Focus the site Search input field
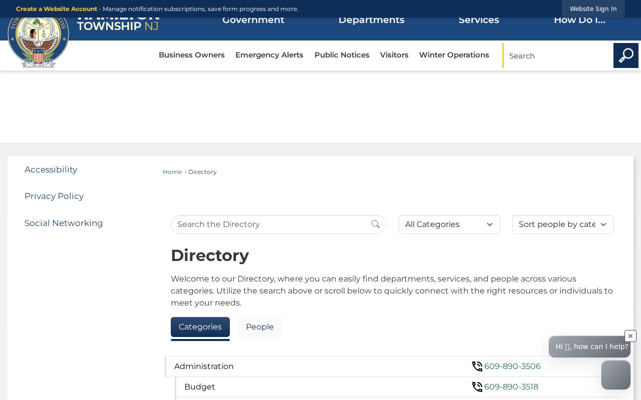Image resolution: width=641 pixels, height=400 pixels. [558, 55]
